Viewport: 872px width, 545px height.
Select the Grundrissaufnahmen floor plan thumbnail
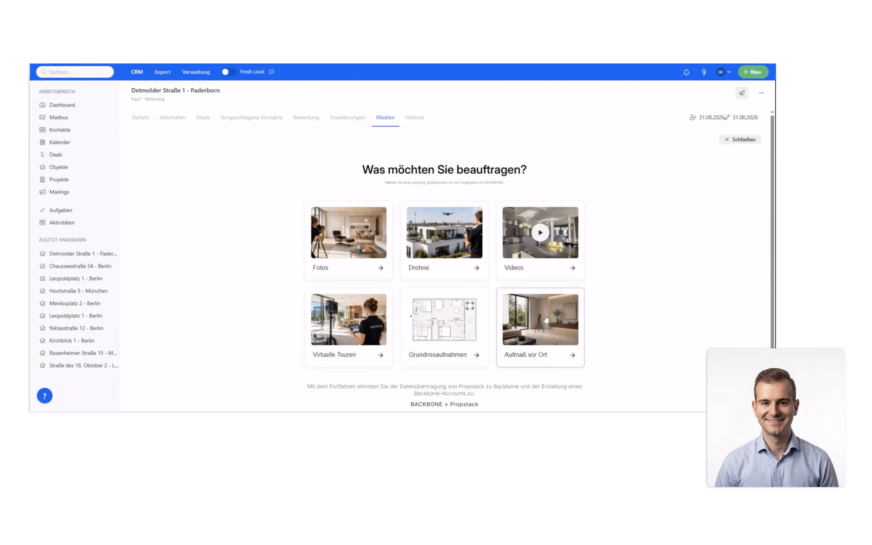pos(444,319)
